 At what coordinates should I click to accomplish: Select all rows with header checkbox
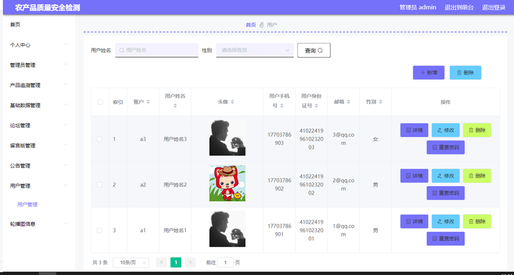click(x=100, y=102)
